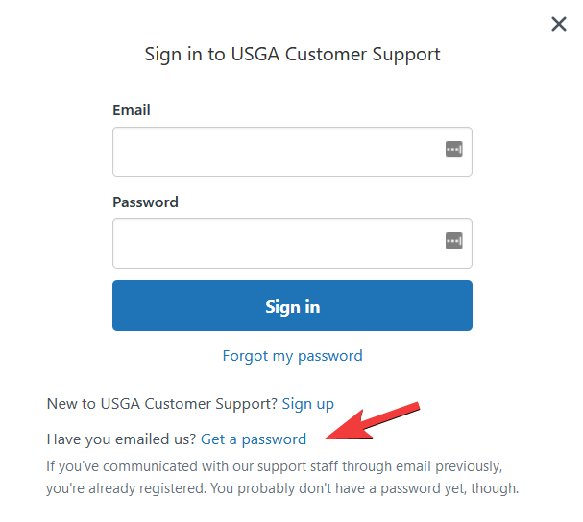
Task: Submit the login form
Action: 292,306
